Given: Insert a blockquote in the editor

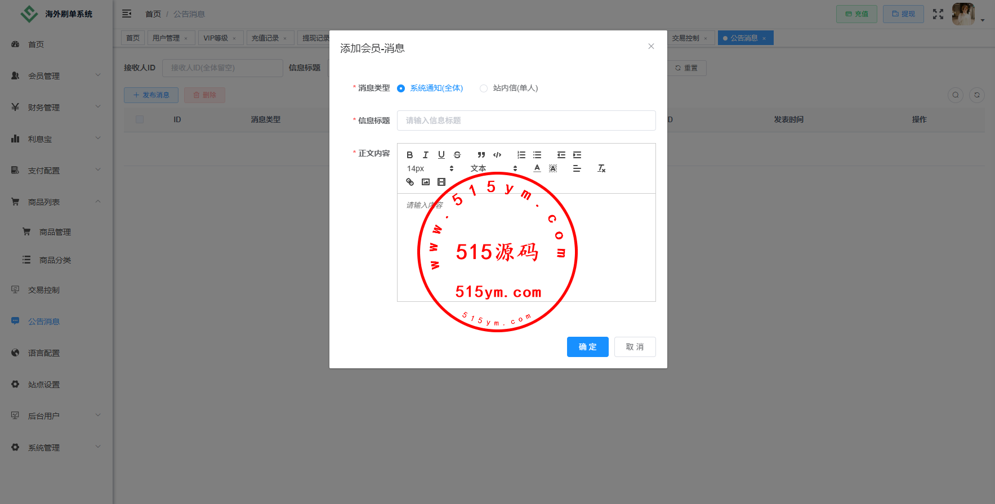Looking at the screenshot, I should pyautogui.click(x=481, y=155).
